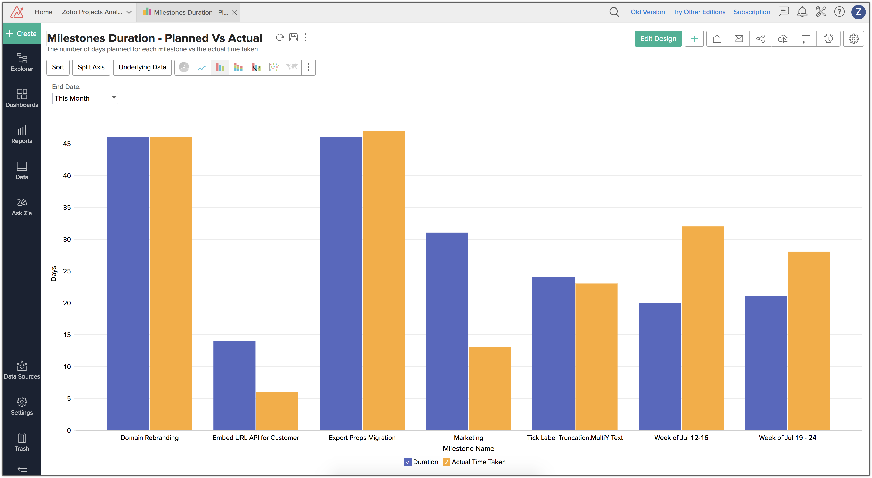Click the email envelope icon
872x478 pixels.
point(739,39)
